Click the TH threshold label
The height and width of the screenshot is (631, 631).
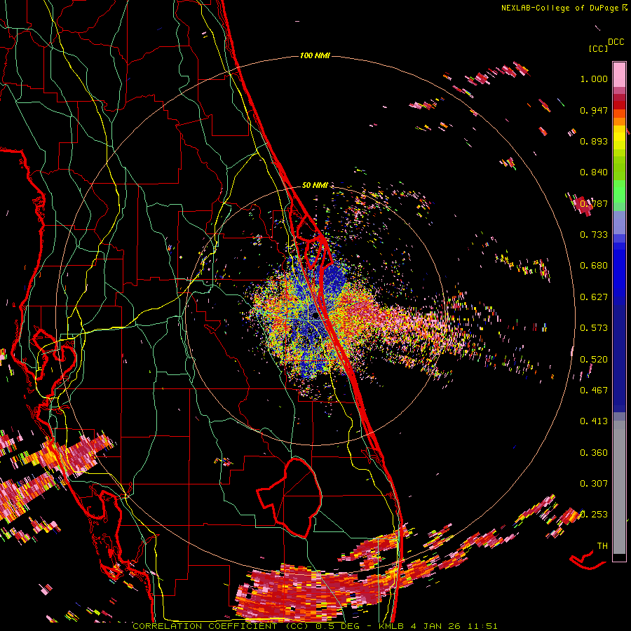pos(602,545)
